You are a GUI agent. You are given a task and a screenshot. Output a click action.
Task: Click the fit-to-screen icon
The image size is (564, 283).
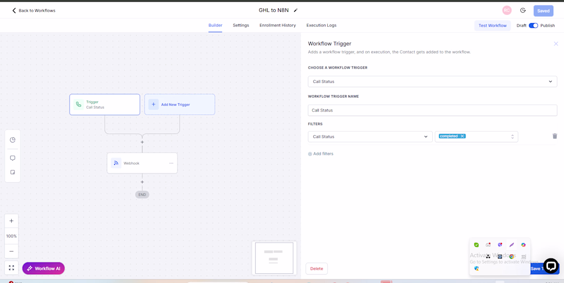coord(11,268)
